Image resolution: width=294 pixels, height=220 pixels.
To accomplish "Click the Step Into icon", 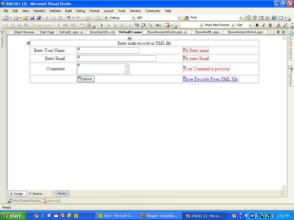I will click(x=136, y=25).
